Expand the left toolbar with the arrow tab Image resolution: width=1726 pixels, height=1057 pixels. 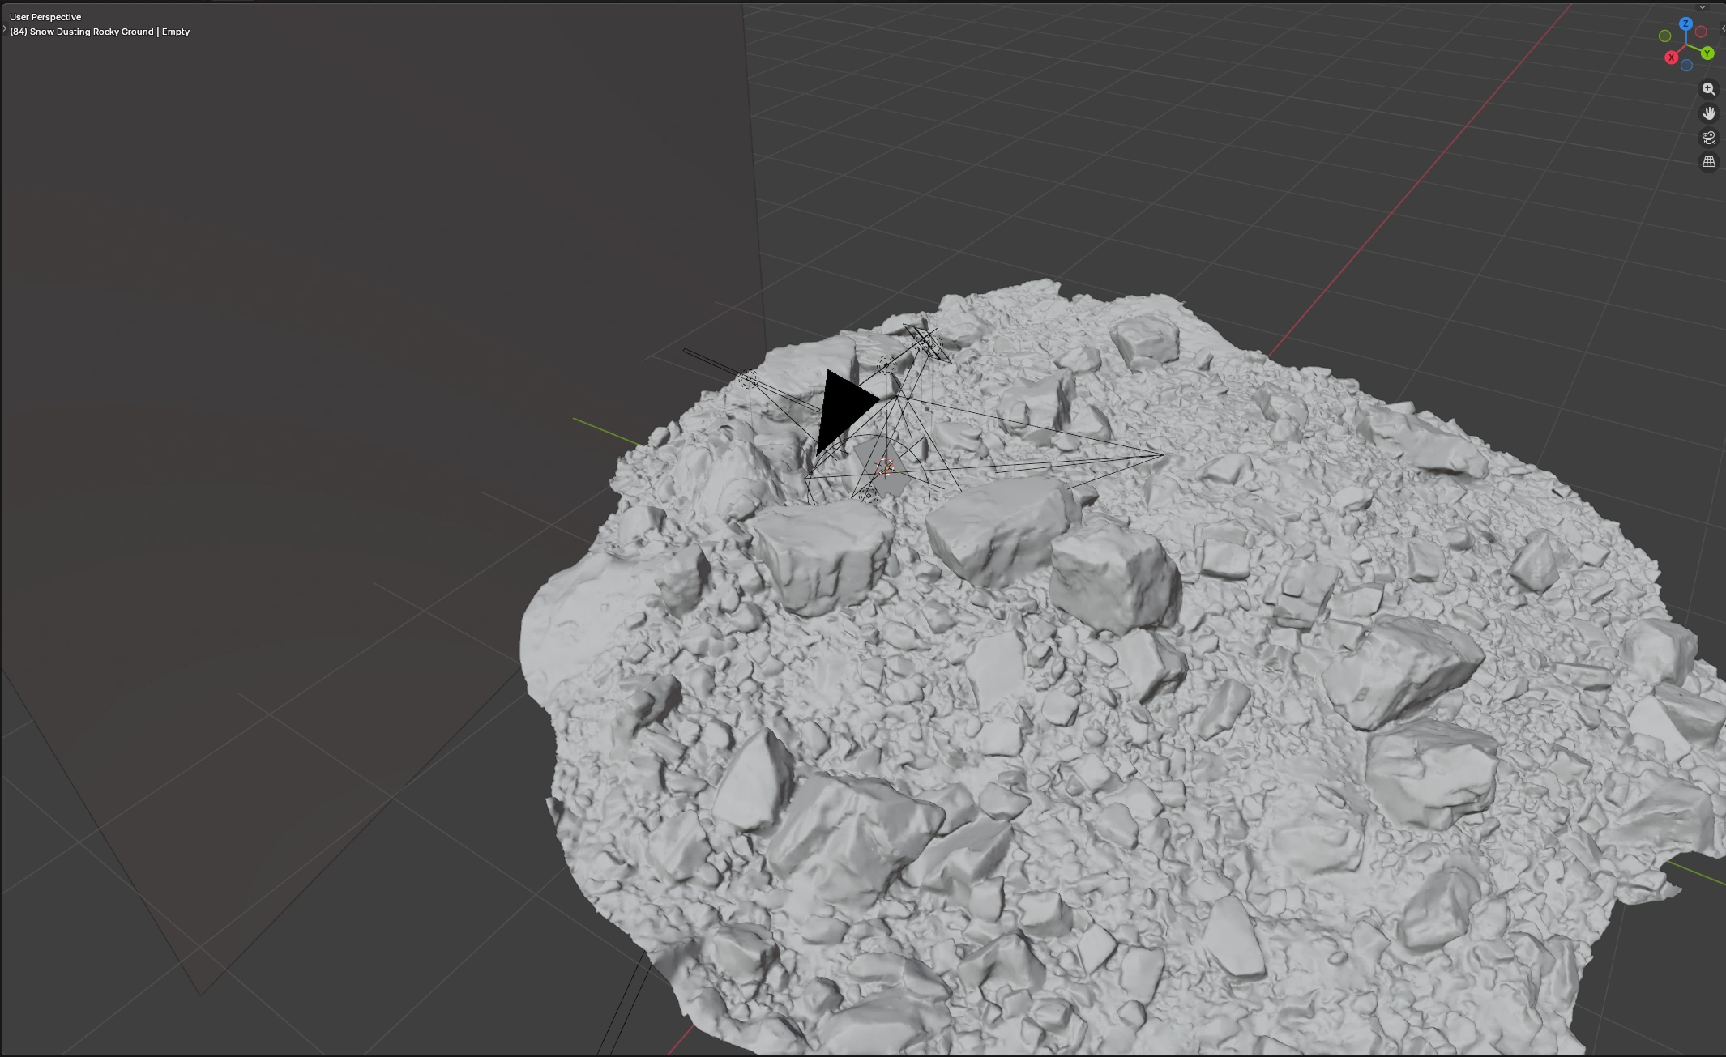(4, 29)
